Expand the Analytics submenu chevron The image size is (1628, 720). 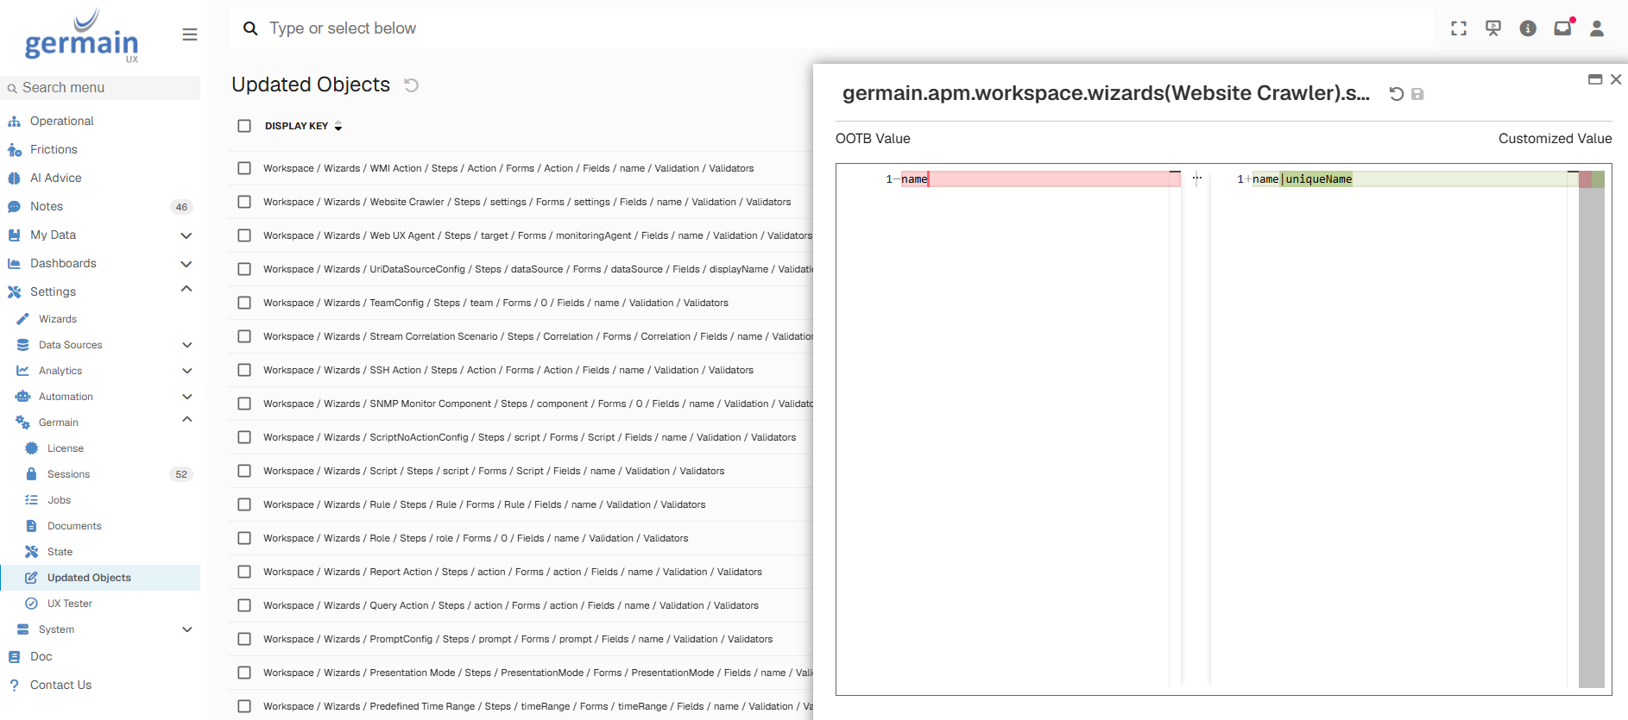187,371
